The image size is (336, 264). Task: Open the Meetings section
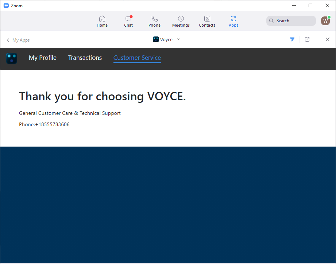181,21
